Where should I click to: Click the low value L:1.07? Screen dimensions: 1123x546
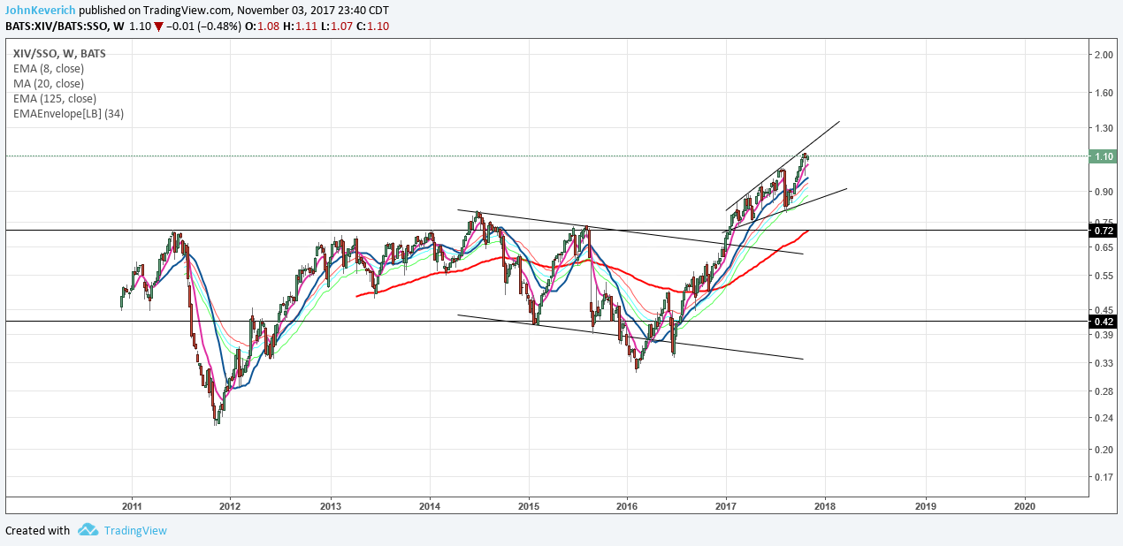click(335, 26)
